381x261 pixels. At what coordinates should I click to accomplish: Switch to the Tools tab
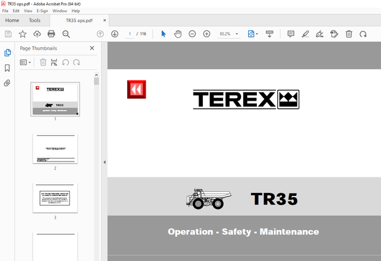[34, 20]
